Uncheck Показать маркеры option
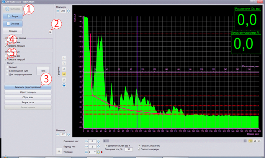 click(x=139, y=149)
